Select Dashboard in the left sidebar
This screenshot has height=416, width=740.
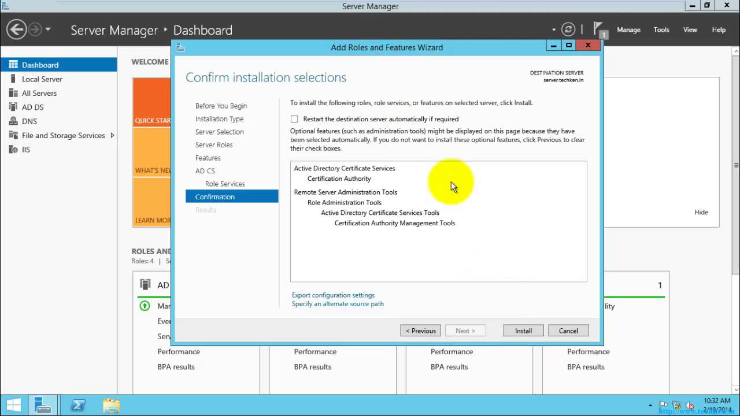click(58, 65)
